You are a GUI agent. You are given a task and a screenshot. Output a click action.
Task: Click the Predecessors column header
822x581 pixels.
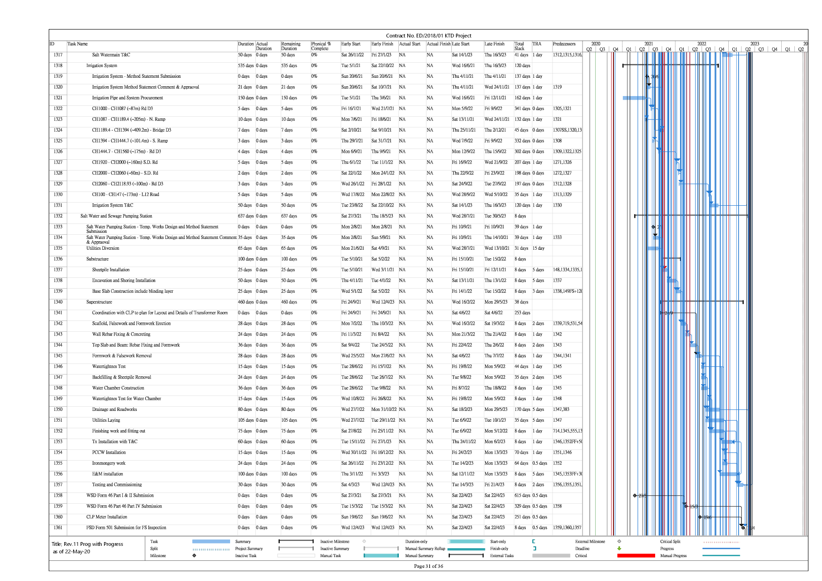point(564,44)
